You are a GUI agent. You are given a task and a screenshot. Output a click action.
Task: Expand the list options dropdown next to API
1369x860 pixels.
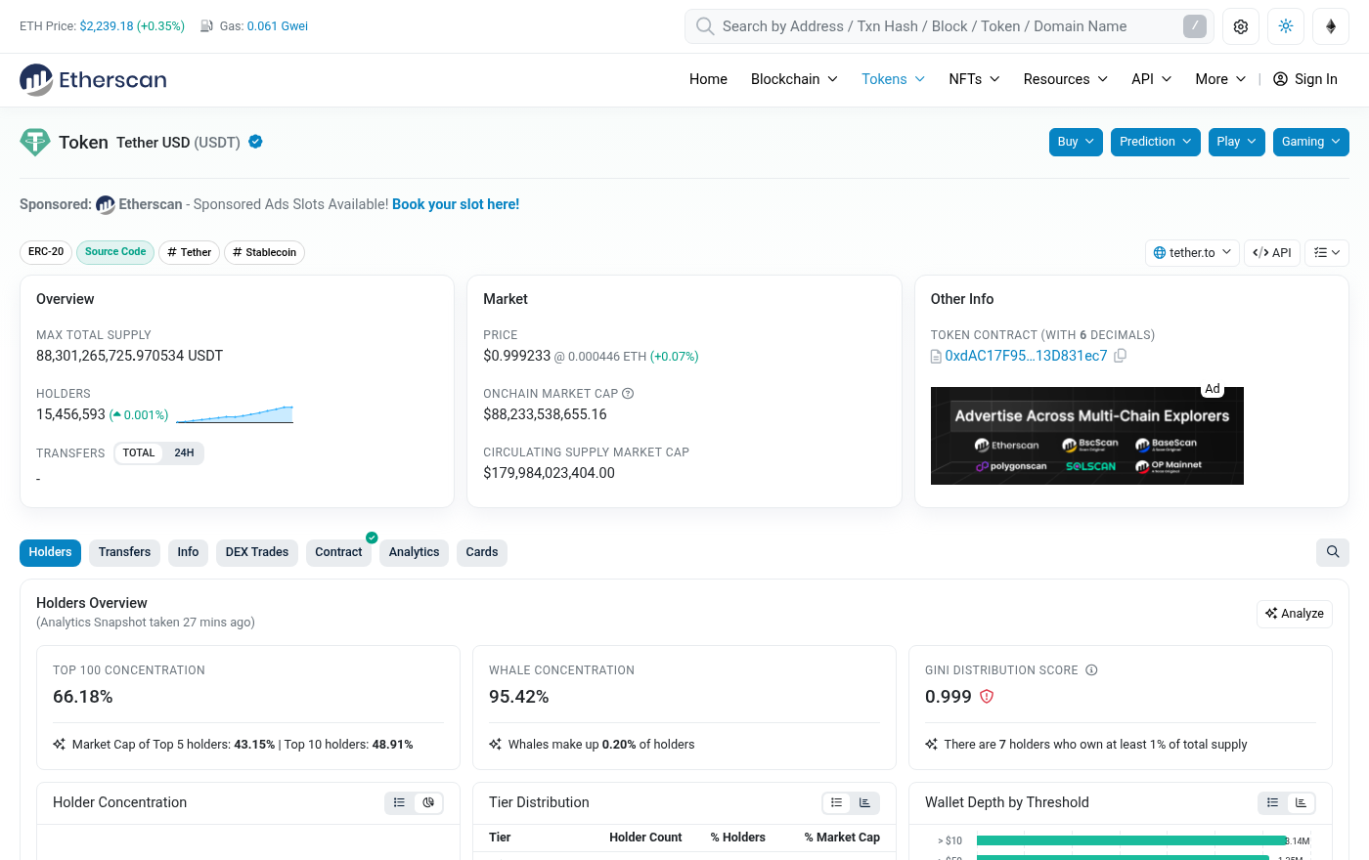pyautogui.click(x=1327, y=252)
